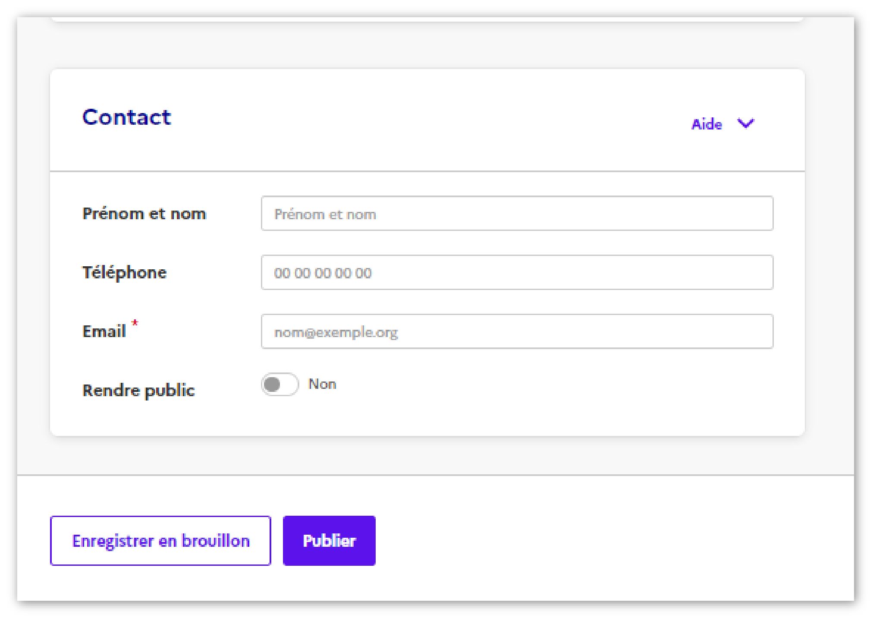Select the Rendre public label
Viewport: 873px width, 618px height.
[138, 391]
